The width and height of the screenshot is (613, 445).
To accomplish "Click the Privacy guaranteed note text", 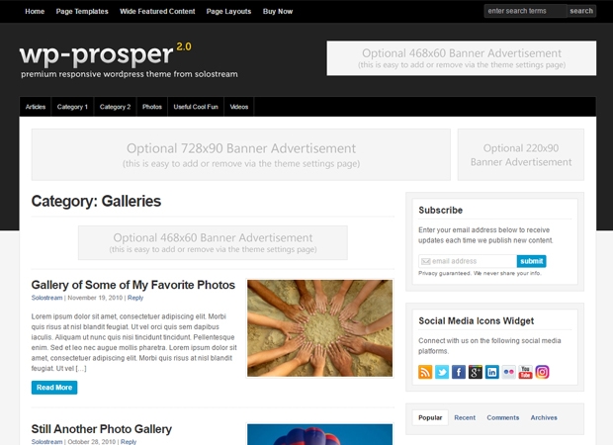I will (x=480, y=273).
